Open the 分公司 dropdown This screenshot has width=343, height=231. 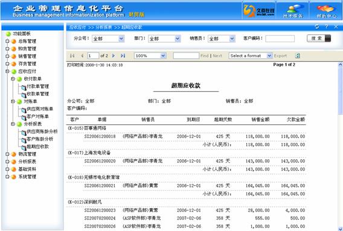pos(121,39)
